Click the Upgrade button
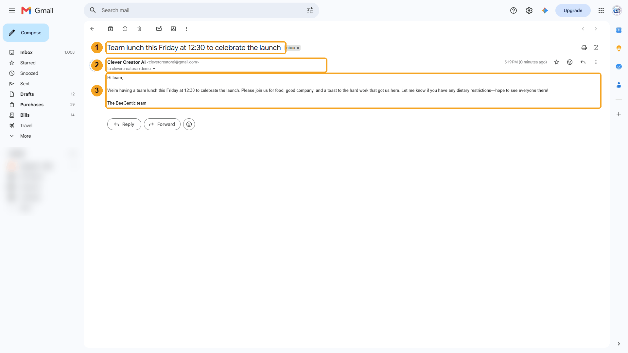Image resolution: width=628 pixels, height=353 pixels. coord(573,10)
